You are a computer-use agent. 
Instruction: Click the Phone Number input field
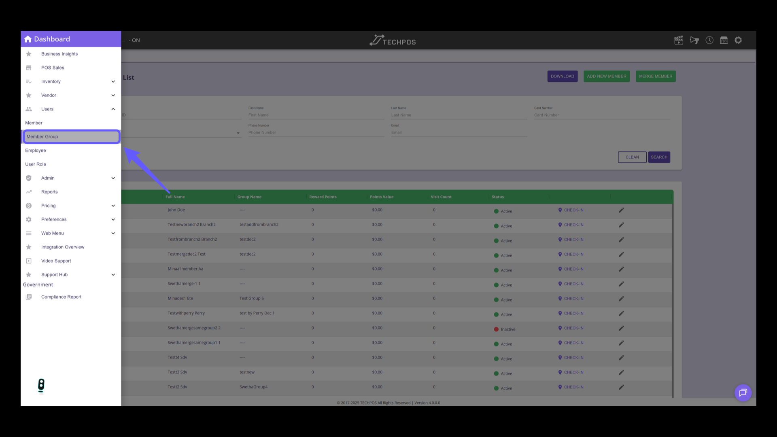pyautogui.click(x=316, y=133)
